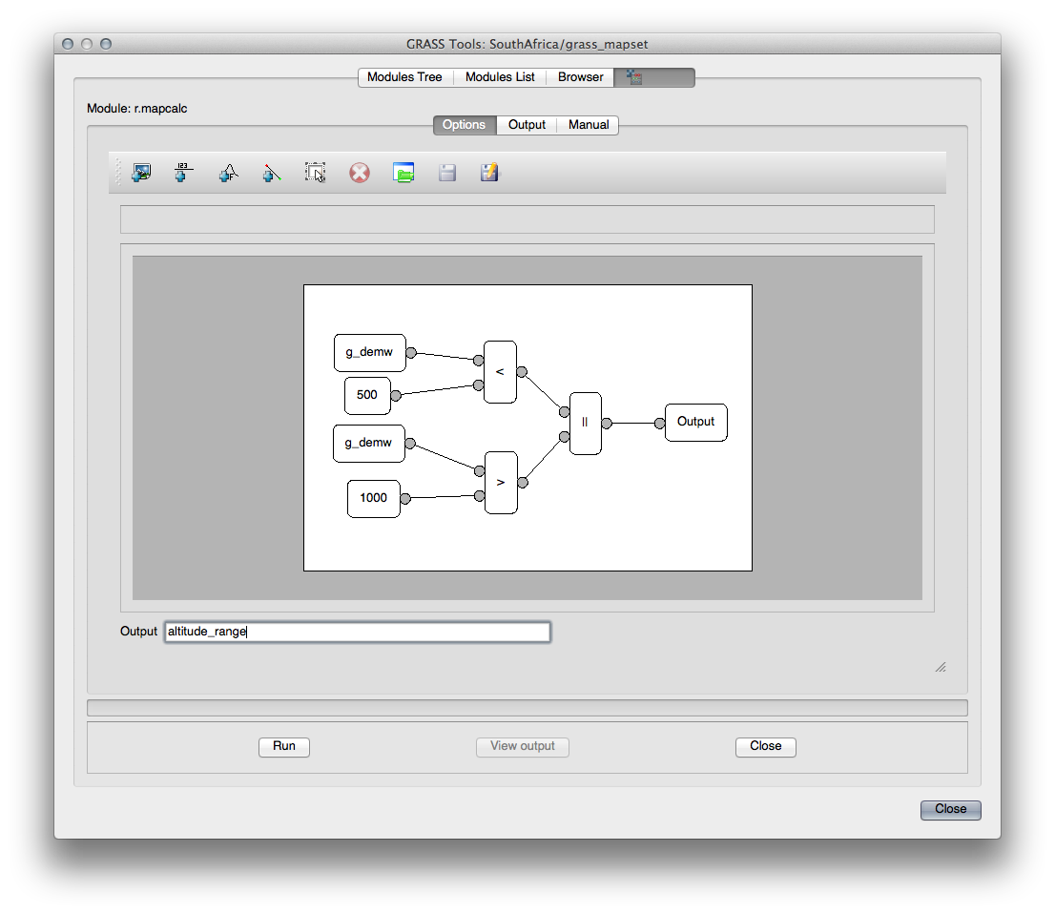Click the altitude_range output name field
Screen dimensions: 1055x914
pos(357,632)
